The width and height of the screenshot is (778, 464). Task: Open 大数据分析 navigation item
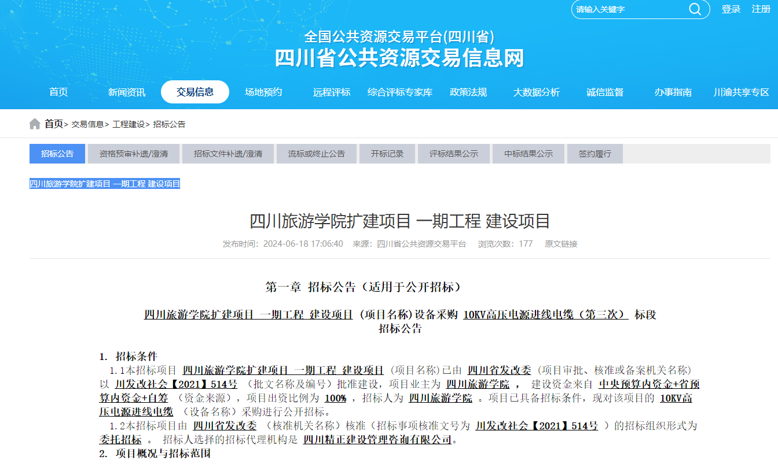[x=537, y=92]
